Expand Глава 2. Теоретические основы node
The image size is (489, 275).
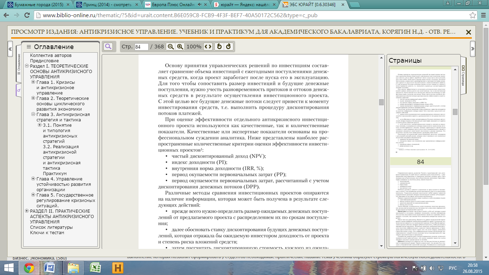pos(33,98)
